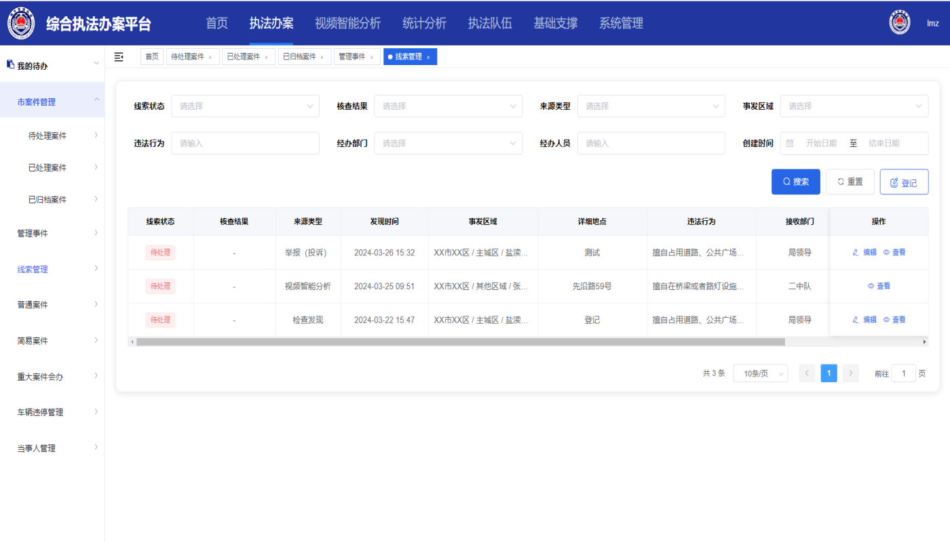Expand 我的待办 sidebar section
This screenshot has height=542, width=950.
pos(52,66)
